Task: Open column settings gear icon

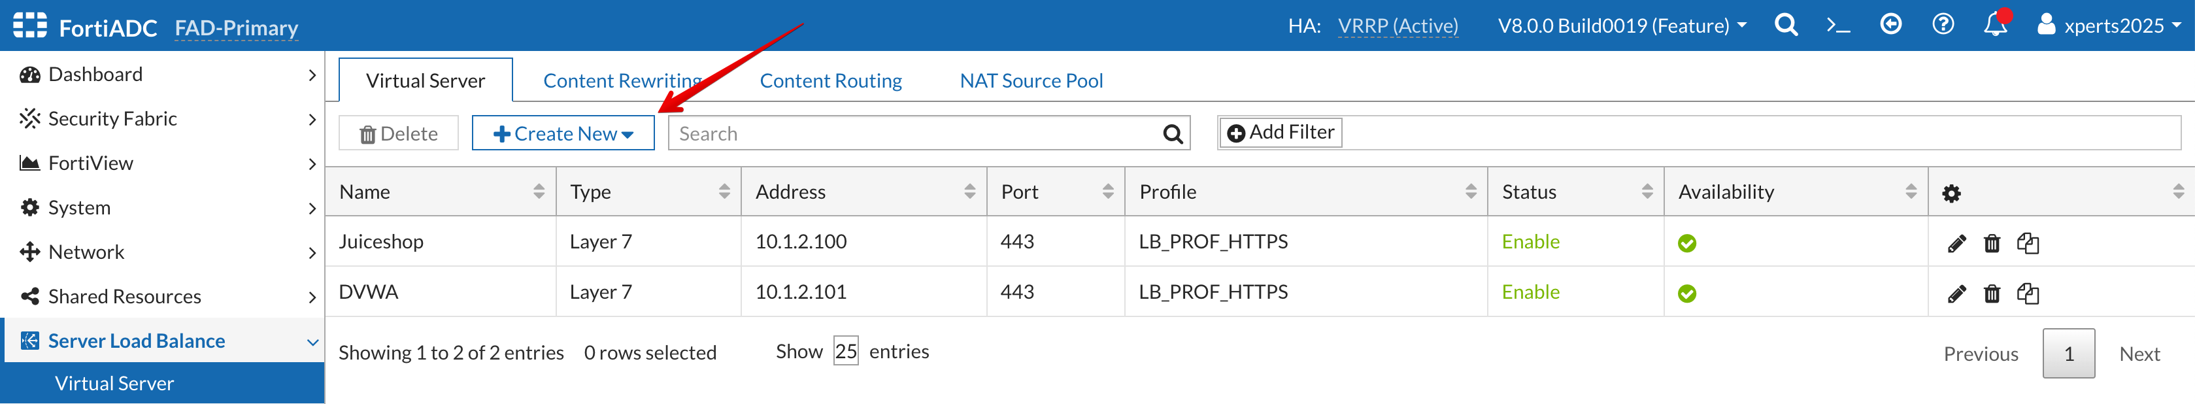Action: click(1951, 194)
